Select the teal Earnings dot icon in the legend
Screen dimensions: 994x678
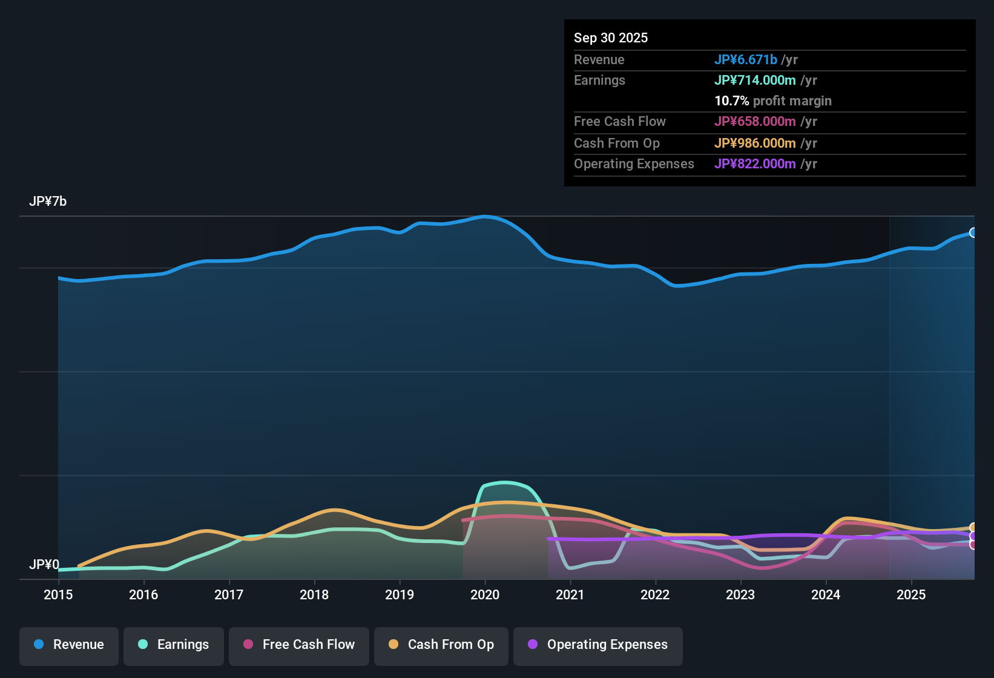[x=143, y=645]
